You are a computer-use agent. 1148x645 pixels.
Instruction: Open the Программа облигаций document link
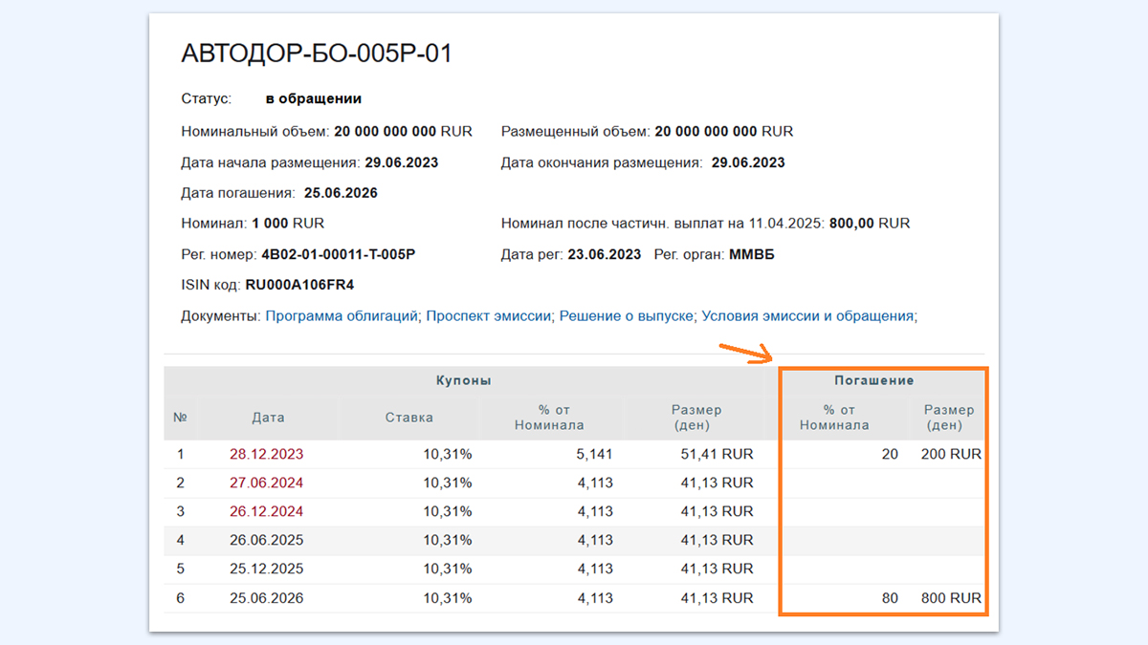coord(342,315)
